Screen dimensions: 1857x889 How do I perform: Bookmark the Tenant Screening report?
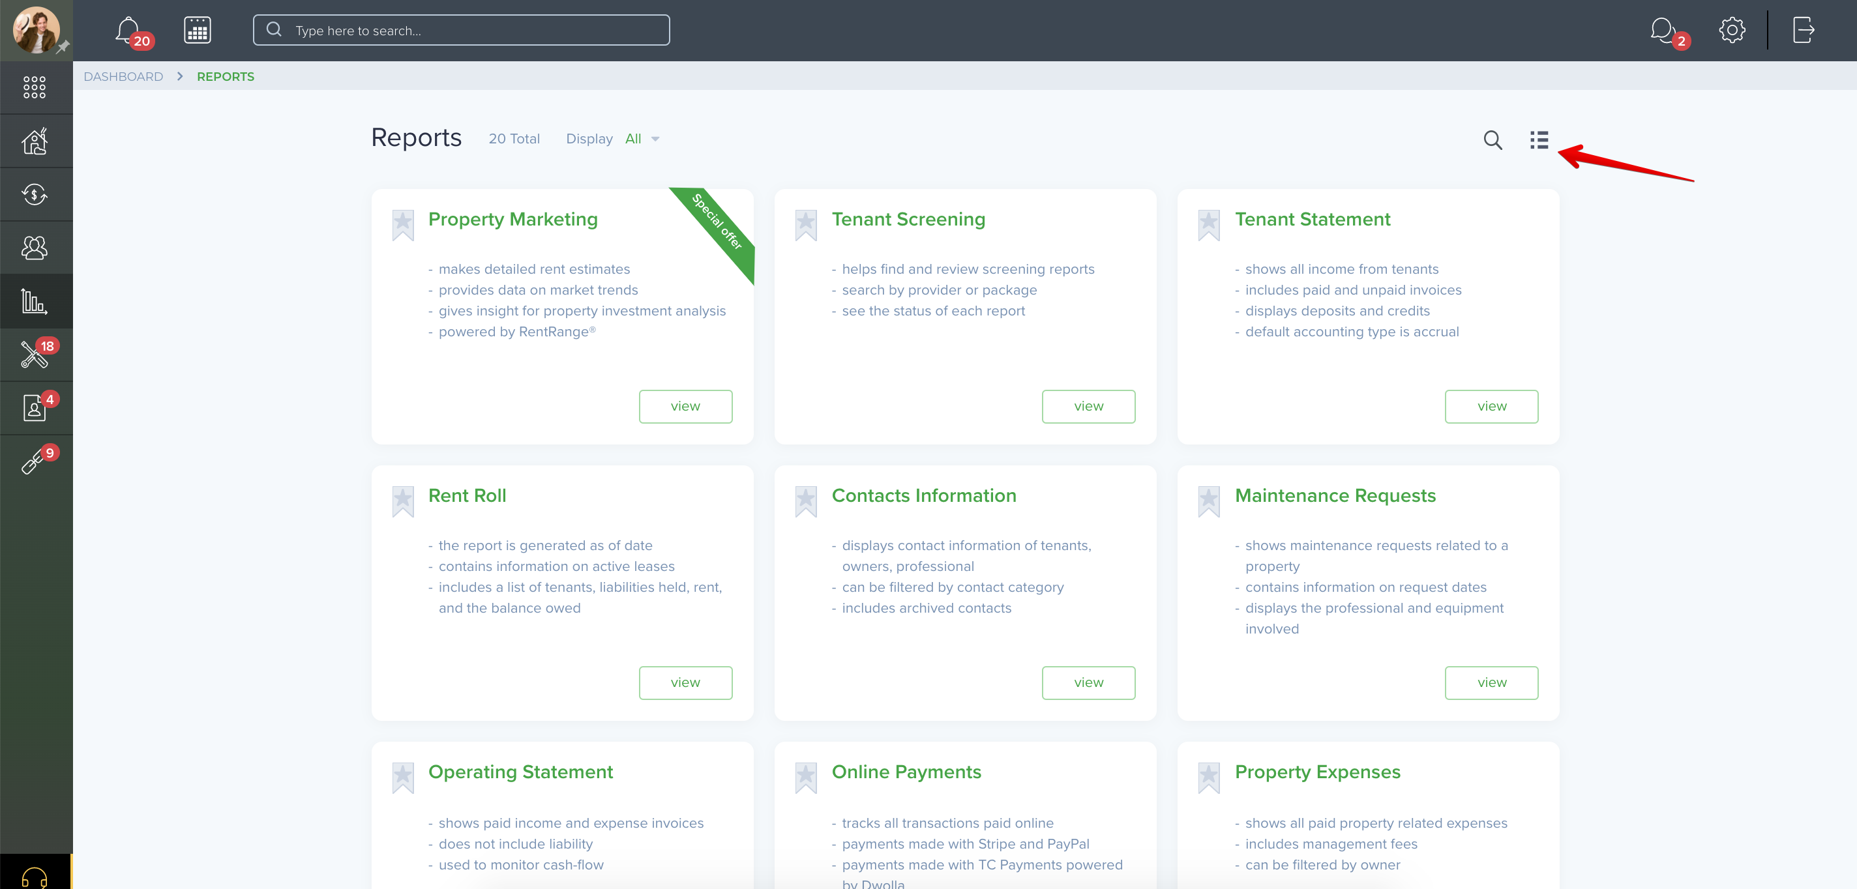click(806, 225)
